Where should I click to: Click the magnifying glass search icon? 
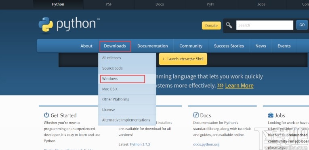[229, 25]
